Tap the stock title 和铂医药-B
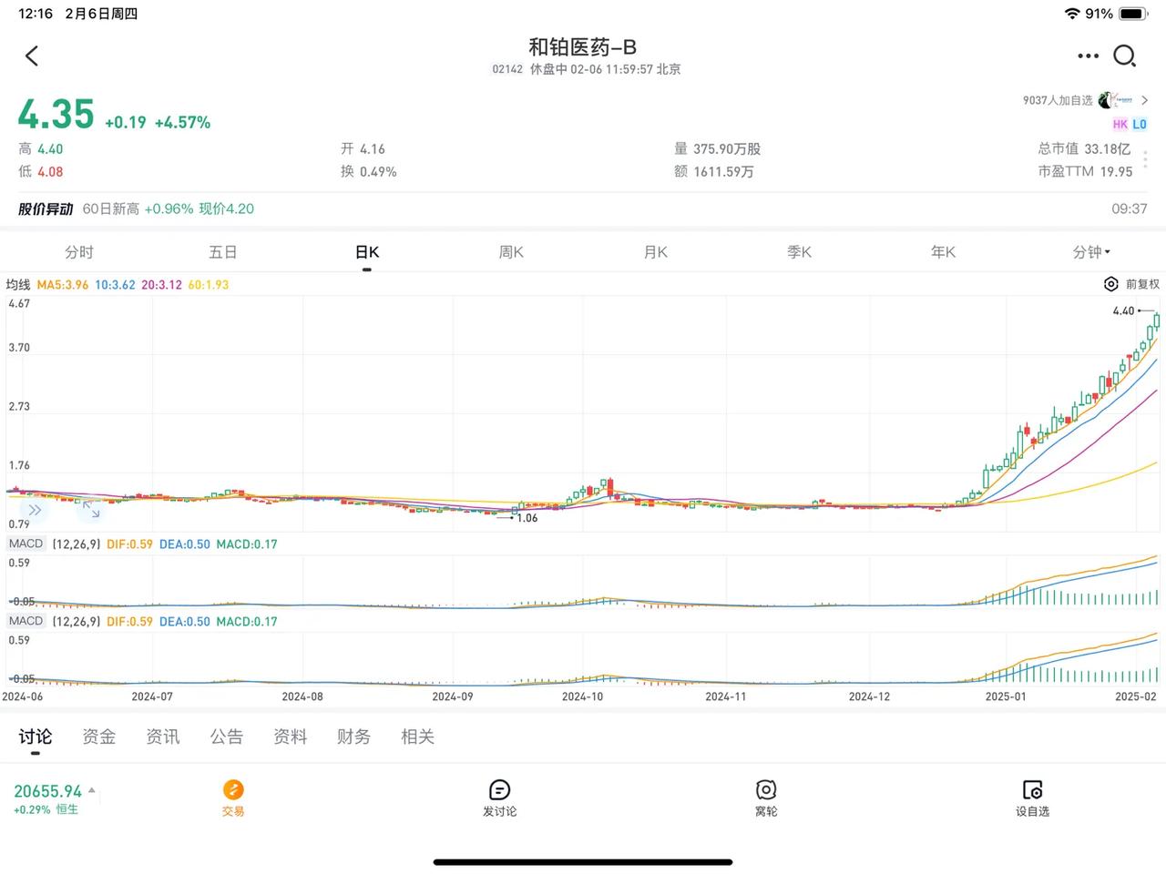Image resolution: width=1166 pixels, height=874 pixels. (583, 46)
